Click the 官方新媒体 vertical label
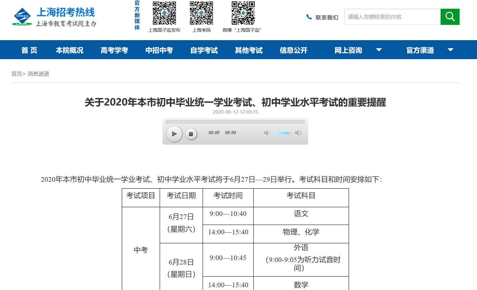Viewport: 477px width, 290px height. pyautogui.click(x=137, y=15)
